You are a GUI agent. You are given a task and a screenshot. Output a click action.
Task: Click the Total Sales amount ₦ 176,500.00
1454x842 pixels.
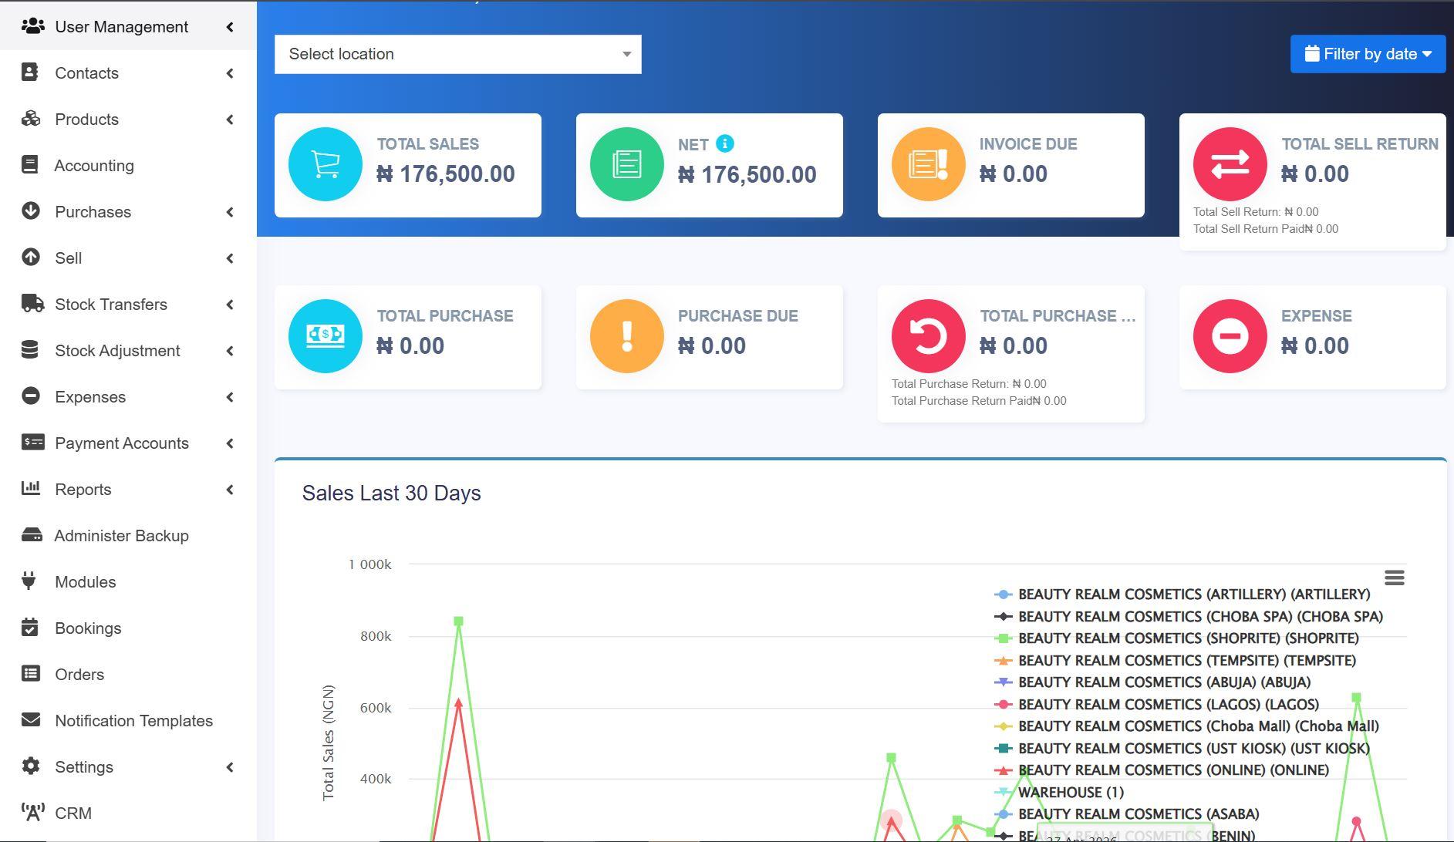pyautogui.click(x=446, y=174)
